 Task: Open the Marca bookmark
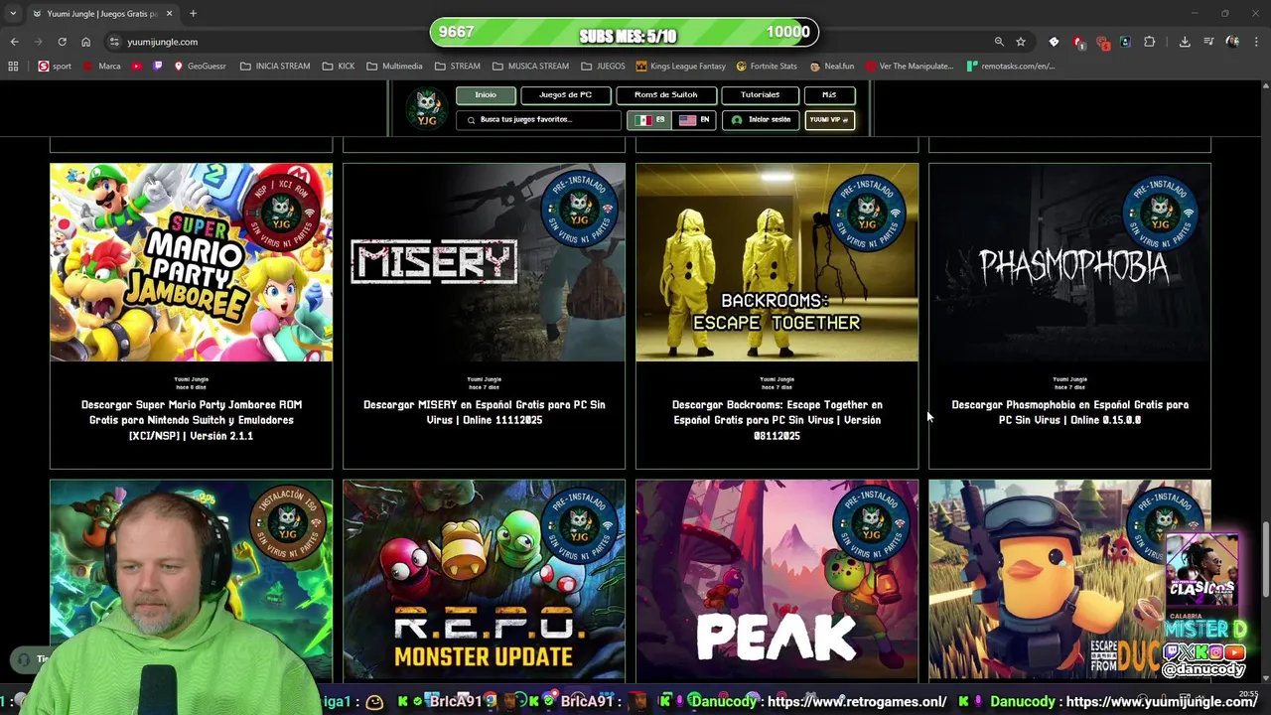point(102,67)
